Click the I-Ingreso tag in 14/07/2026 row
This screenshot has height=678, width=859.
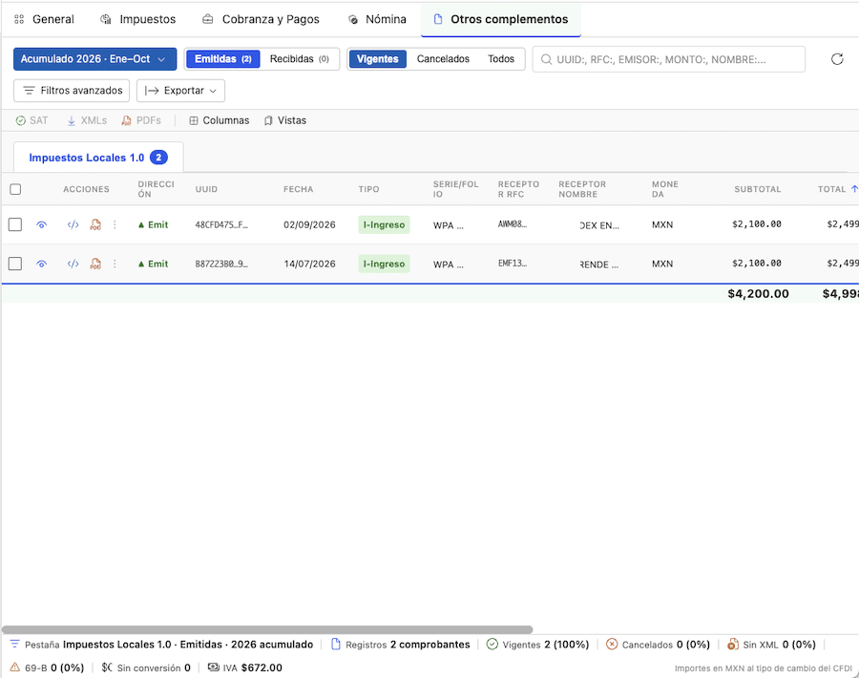pyautogui.click(x=384, y=264)
